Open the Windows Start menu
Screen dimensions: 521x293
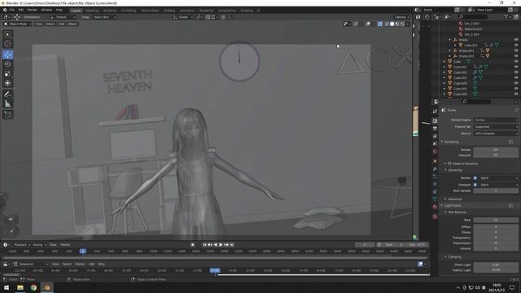(x=7, y=287)
